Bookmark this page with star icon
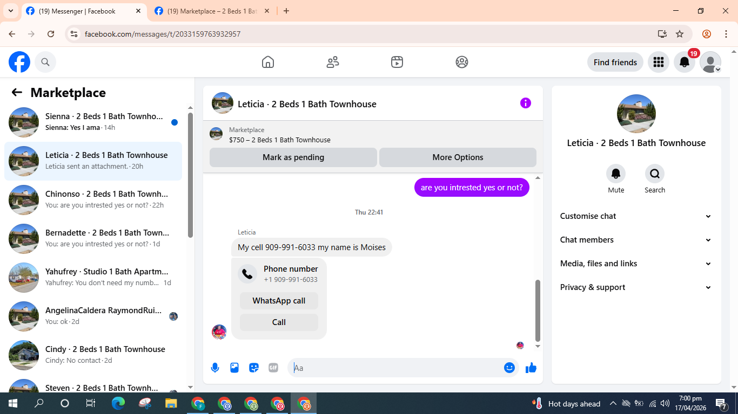This screenshot has width=738, height=414. point(680,34)
